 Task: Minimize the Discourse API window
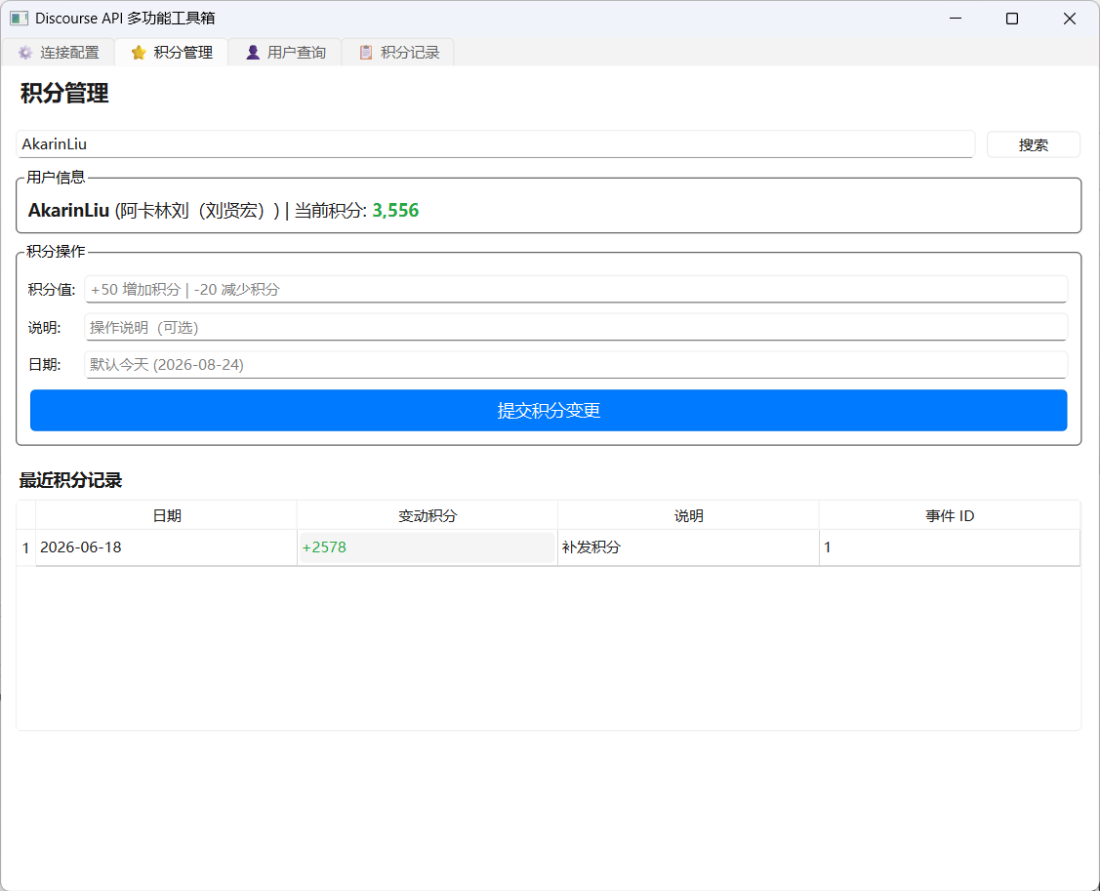(955, 19)
